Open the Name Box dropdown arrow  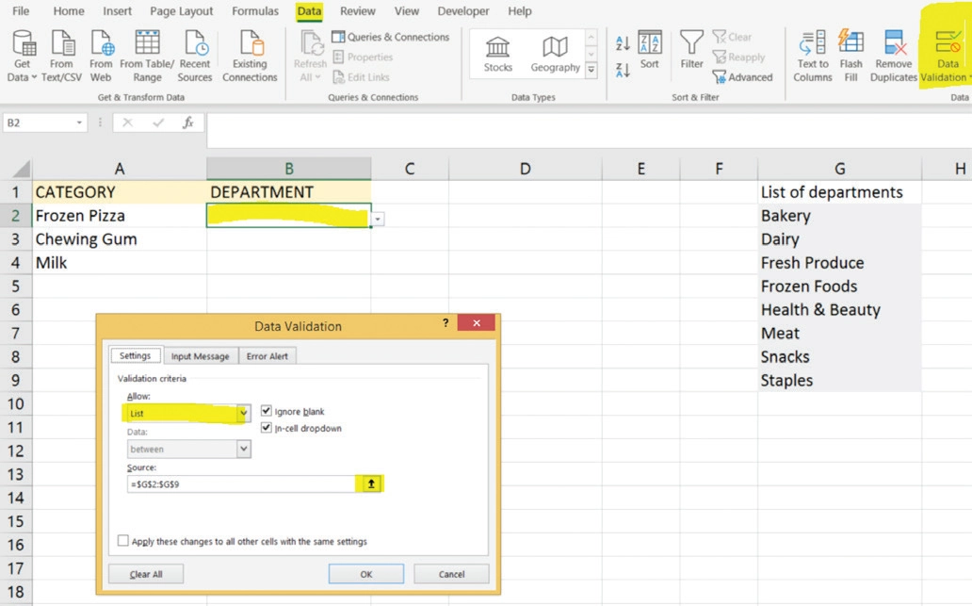[79, 123]
